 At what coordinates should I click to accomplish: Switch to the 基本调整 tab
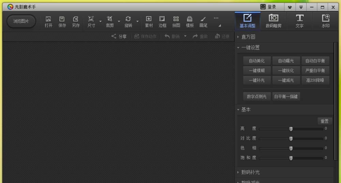click(248, 21)
